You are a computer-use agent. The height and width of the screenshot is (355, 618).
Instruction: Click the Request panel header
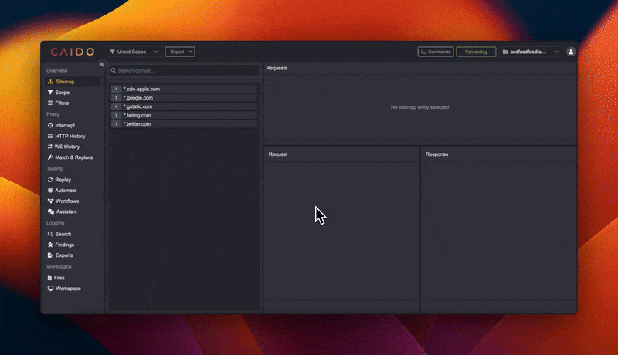point(278,154)
